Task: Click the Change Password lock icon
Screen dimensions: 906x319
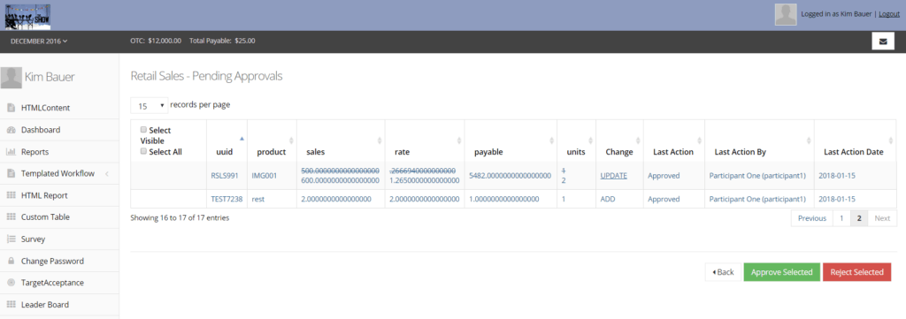Action: coord(11,262)
